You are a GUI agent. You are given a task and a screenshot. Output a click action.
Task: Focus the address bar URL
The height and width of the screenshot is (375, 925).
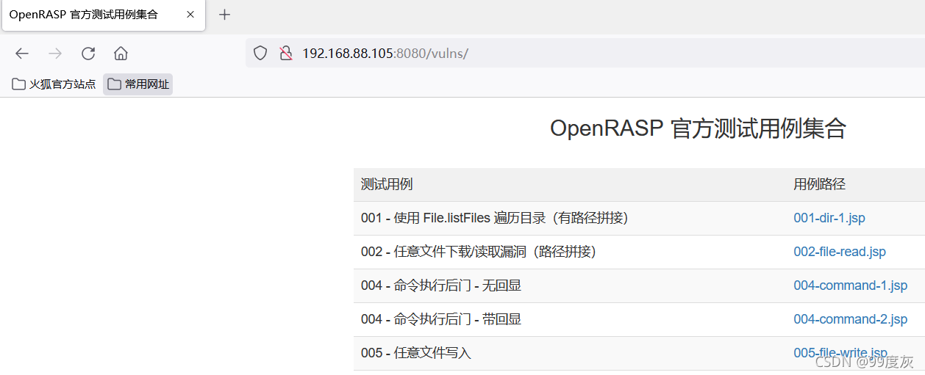[385, 53]
